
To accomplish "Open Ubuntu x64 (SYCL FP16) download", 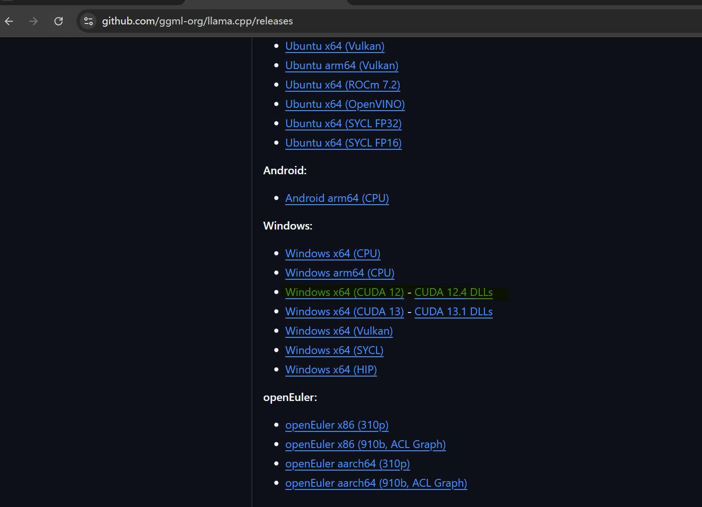I will click(x=343, y=143).
